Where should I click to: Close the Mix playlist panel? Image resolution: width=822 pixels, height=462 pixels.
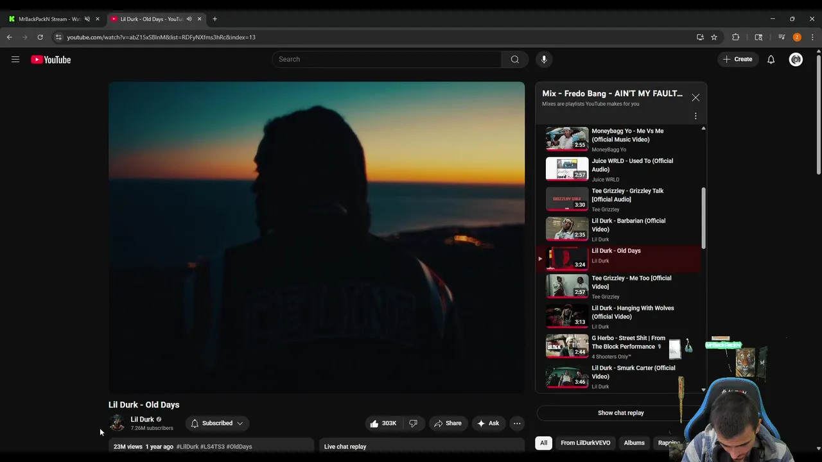[695, 98]
